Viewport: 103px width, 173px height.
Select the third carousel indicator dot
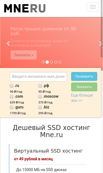[52, 62]
